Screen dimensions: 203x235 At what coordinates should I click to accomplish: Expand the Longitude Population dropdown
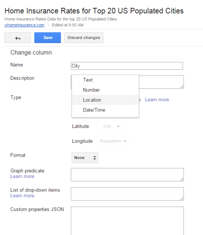pos(113,141)
